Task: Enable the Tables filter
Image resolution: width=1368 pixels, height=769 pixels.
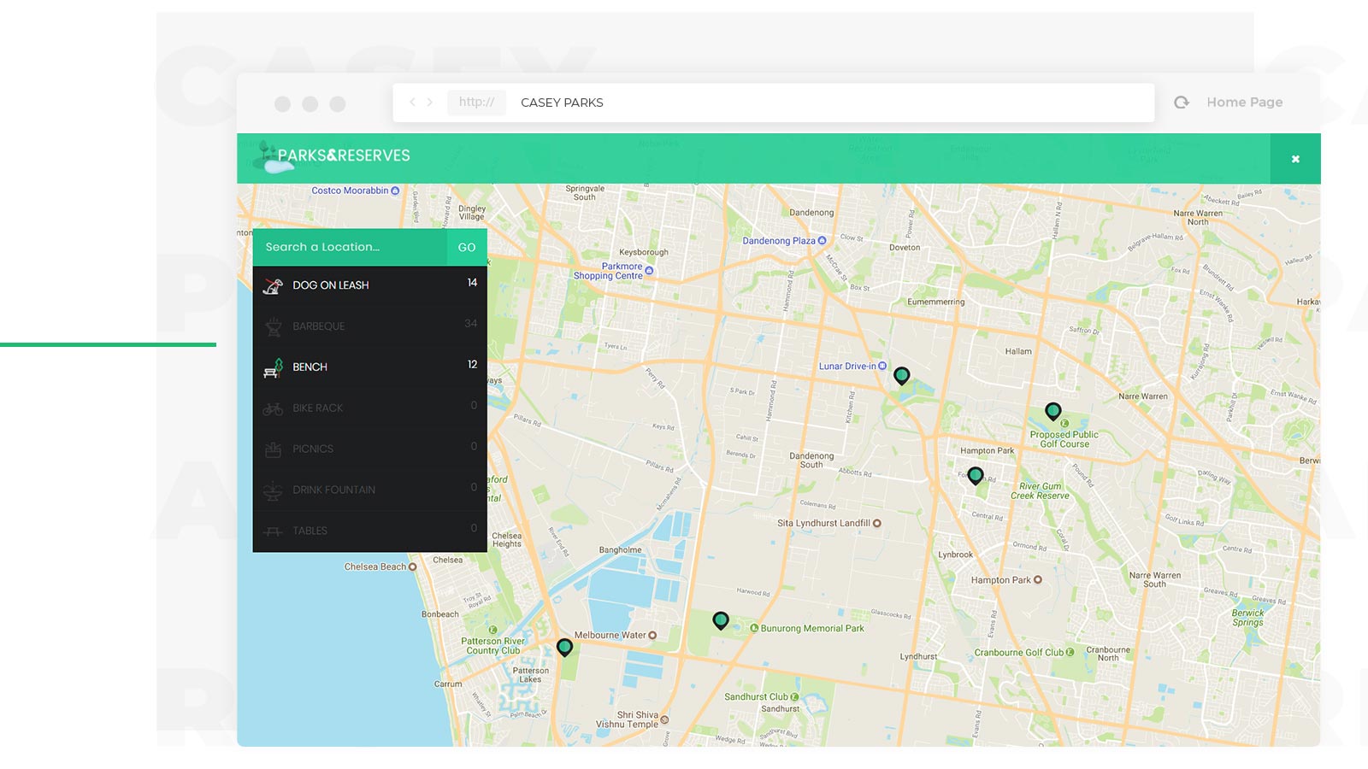Action: coord(369,531)
